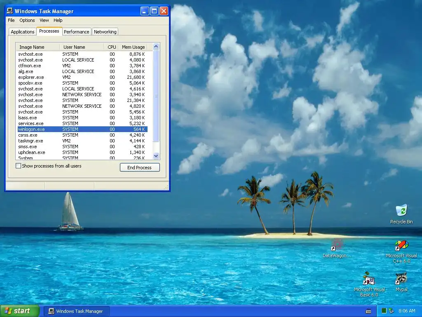Screen dimensions: 422x317
Task: Select the spoolsv.exe process row
Action: point(82,83)
